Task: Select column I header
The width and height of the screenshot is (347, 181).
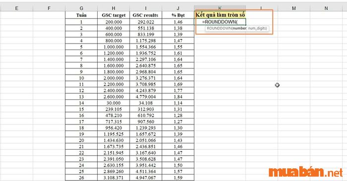Action: coord(146,8)
